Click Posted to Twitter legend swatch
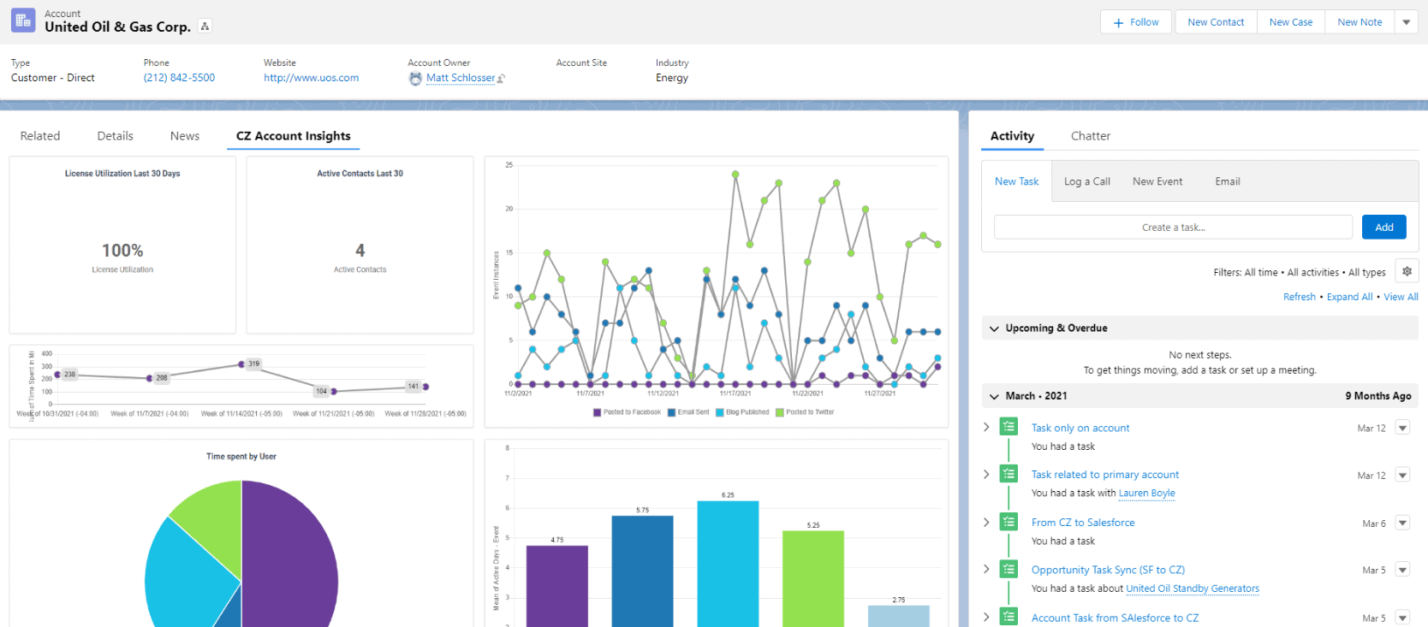This screenshot has width=1428, height=627. pyautogui.click(x=780, y=412)
